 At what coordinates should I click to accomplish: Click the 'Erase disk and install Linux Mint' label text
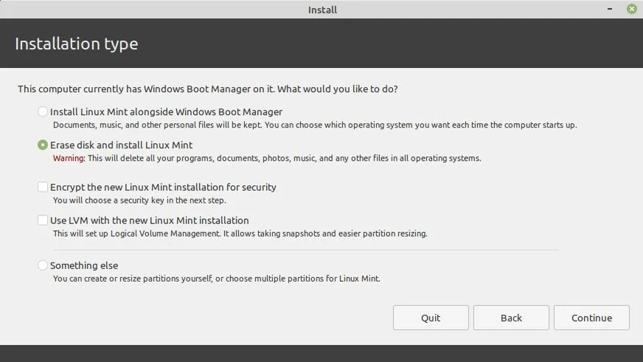click(121, 145)
